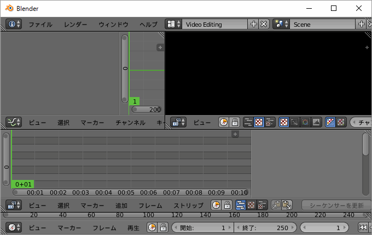Toggle timeline preview range clock icon
Image resolution: width=372 pixels, height=235 pixels.
tap(152, 227)
